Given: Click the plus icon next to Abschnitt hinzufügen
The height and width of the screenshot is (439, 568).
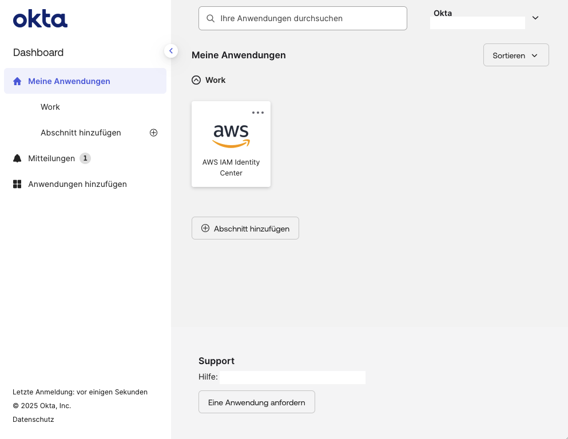Looking at the screenshot, I should (x=153, y=132).
